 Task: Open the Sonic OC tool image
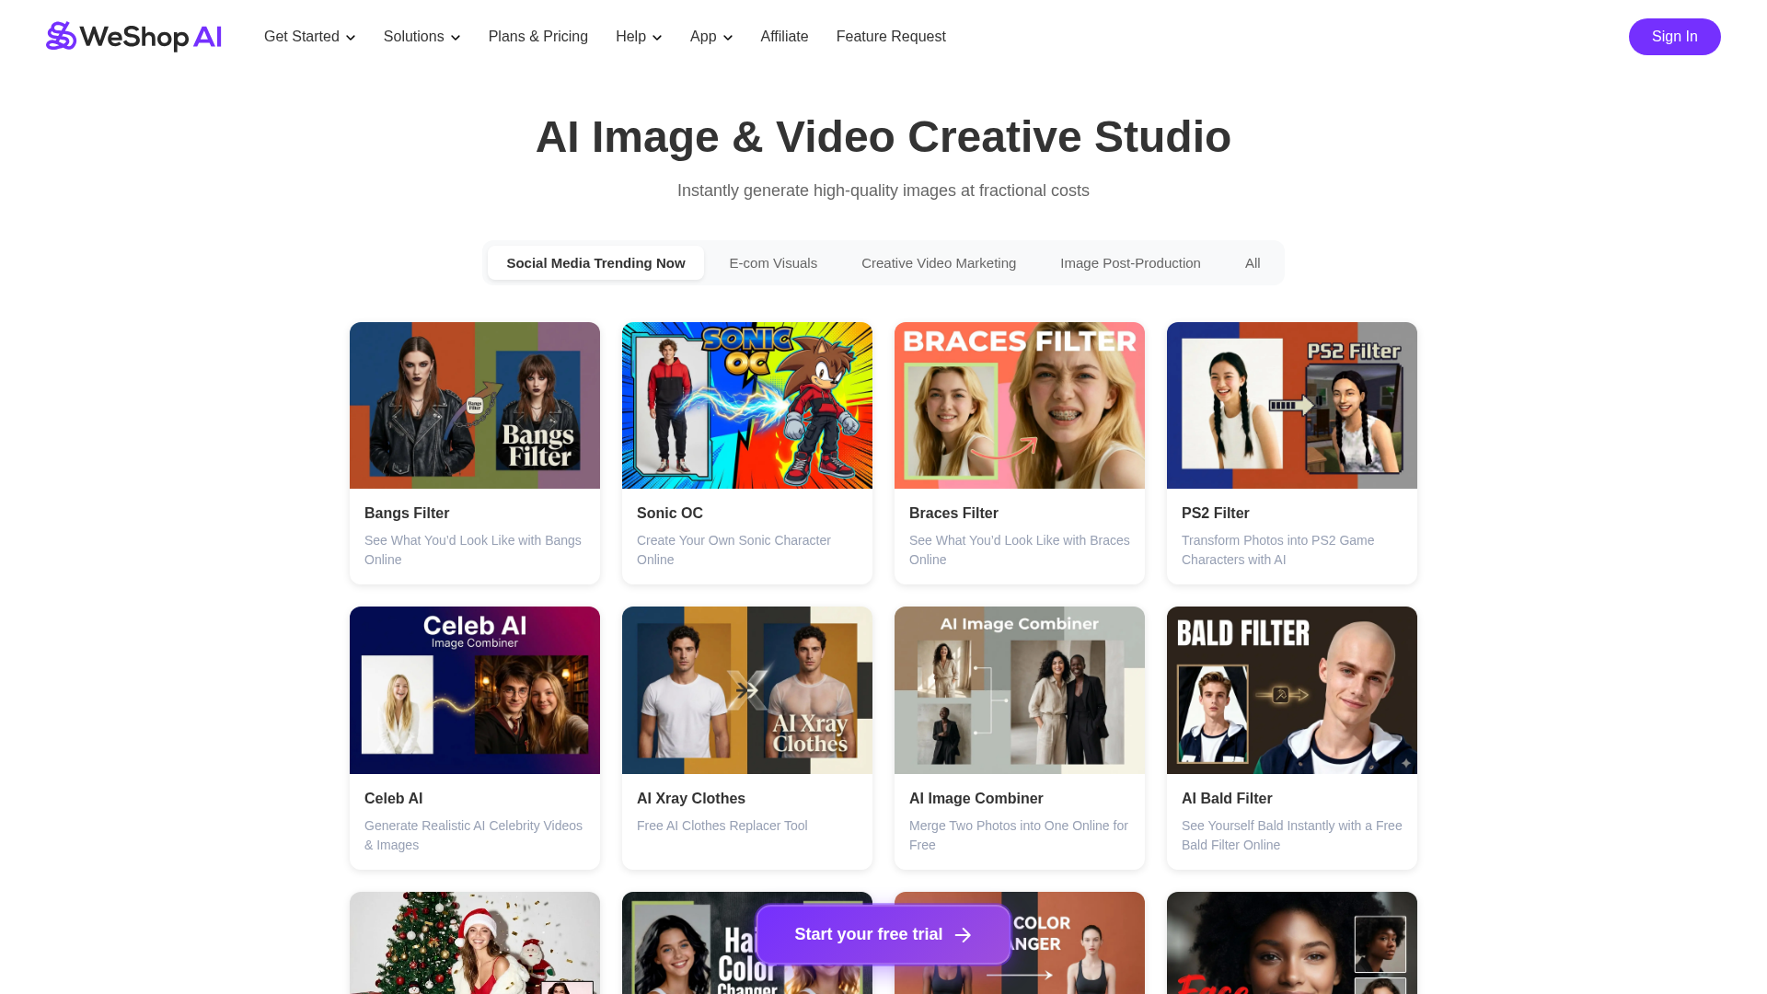coord(746,405)
